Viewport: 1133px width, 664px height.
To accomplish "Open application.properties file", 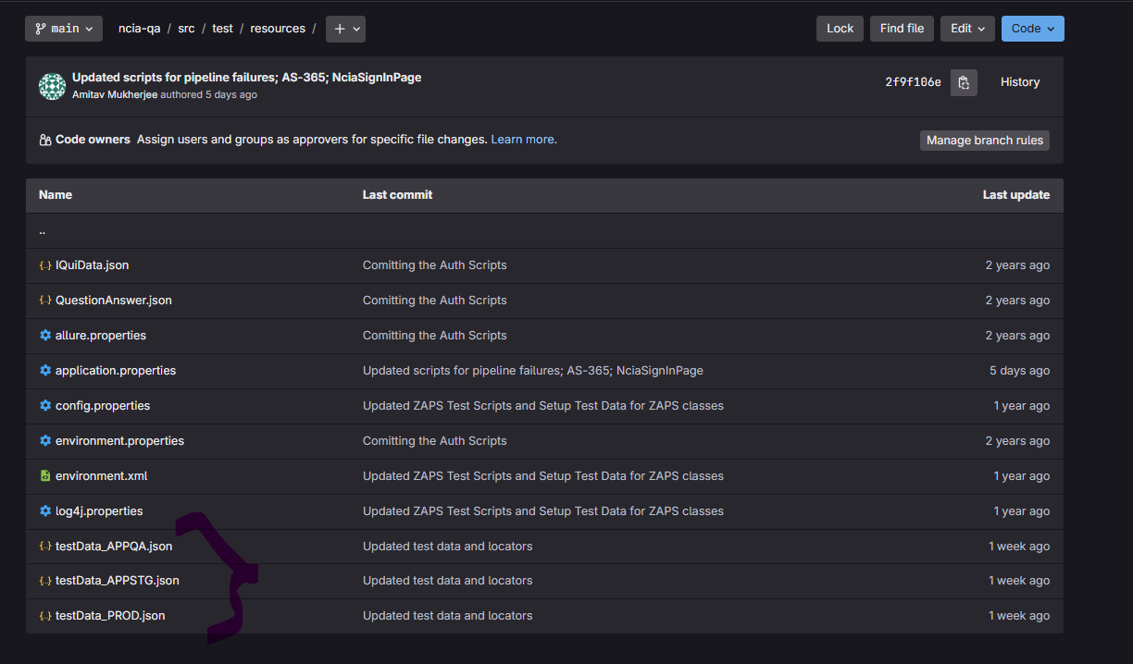I will (x=116, y=371).
